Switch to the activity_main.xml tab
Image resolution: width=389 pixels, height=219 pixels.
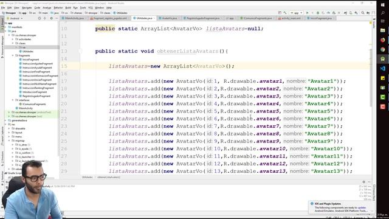click(291, 18)
